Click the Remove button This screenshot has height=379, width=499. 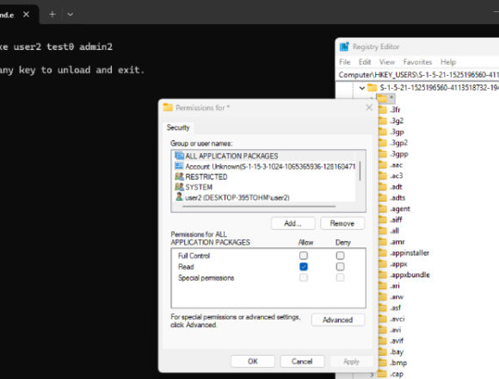tap(342, 223)
